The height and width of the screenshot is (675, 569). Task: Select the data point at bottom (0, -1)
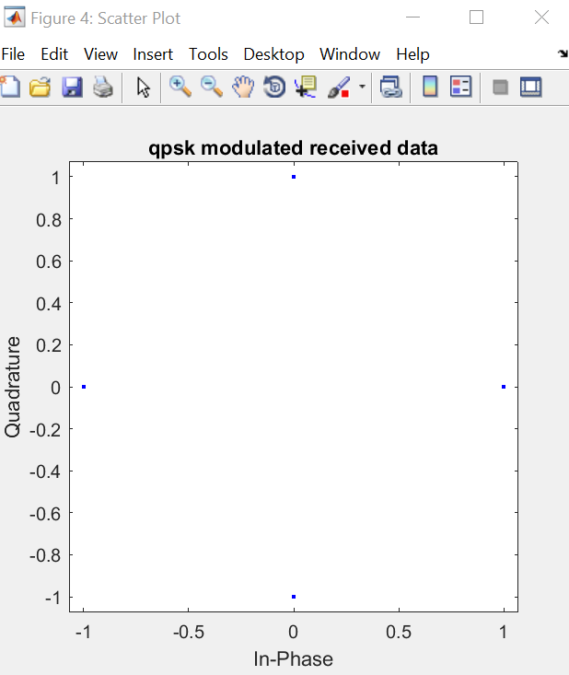[x=294, y=597]
